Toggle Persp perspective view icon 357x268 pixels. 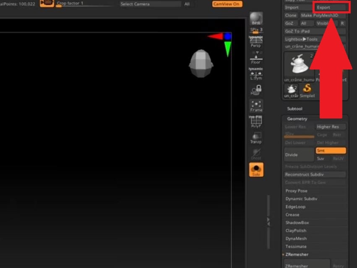click(256, 42)
